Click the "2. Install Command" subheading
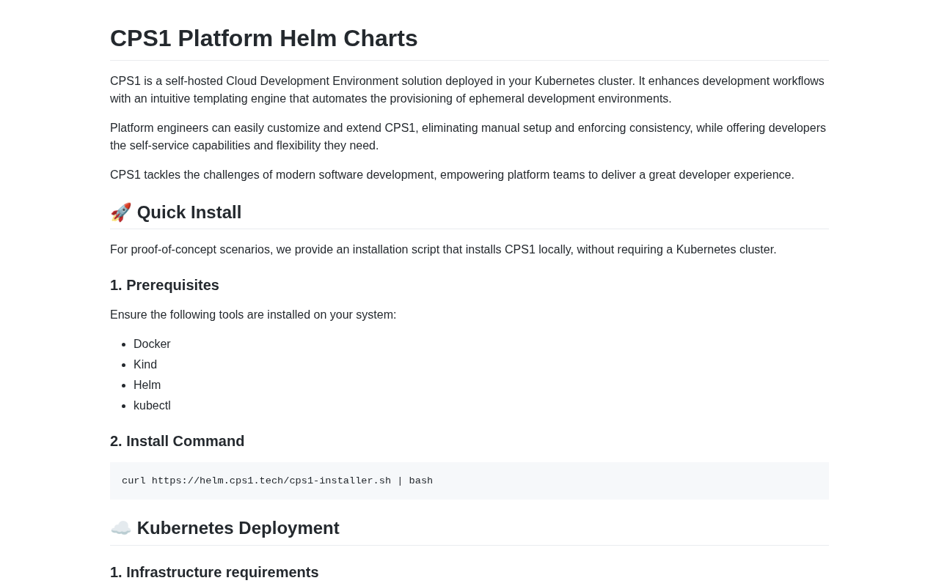Screen dimensions: 939x586 [x=177, y=441]
